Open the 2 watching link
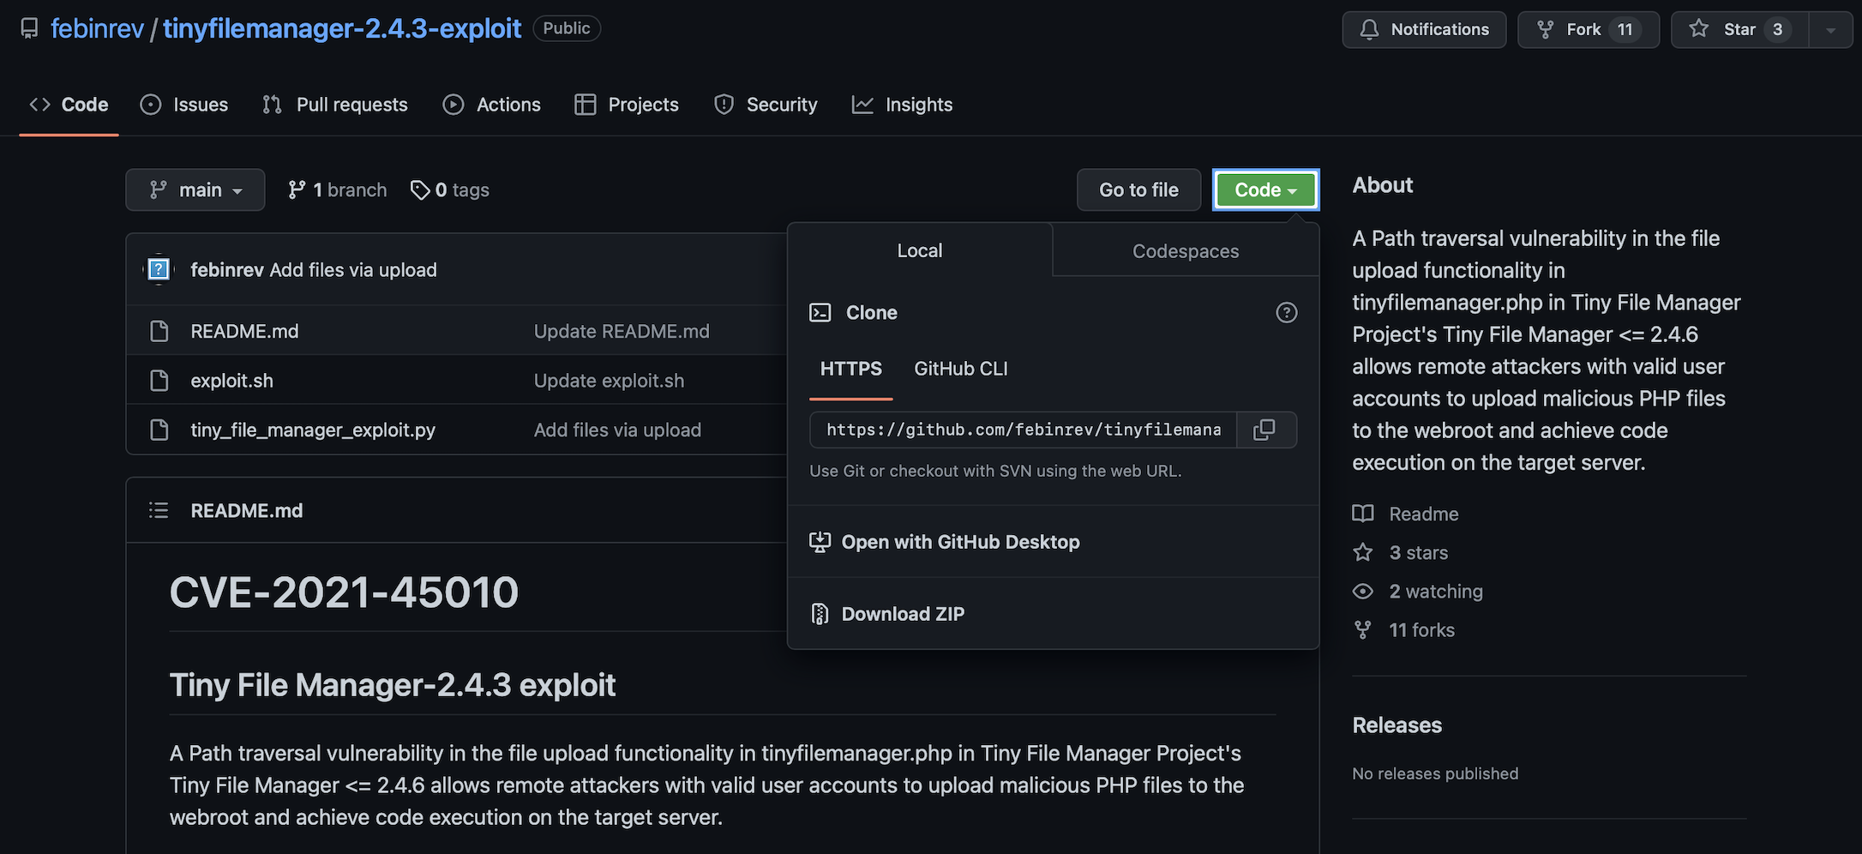Viewport: 1862px width, 854px height. 1435,592
